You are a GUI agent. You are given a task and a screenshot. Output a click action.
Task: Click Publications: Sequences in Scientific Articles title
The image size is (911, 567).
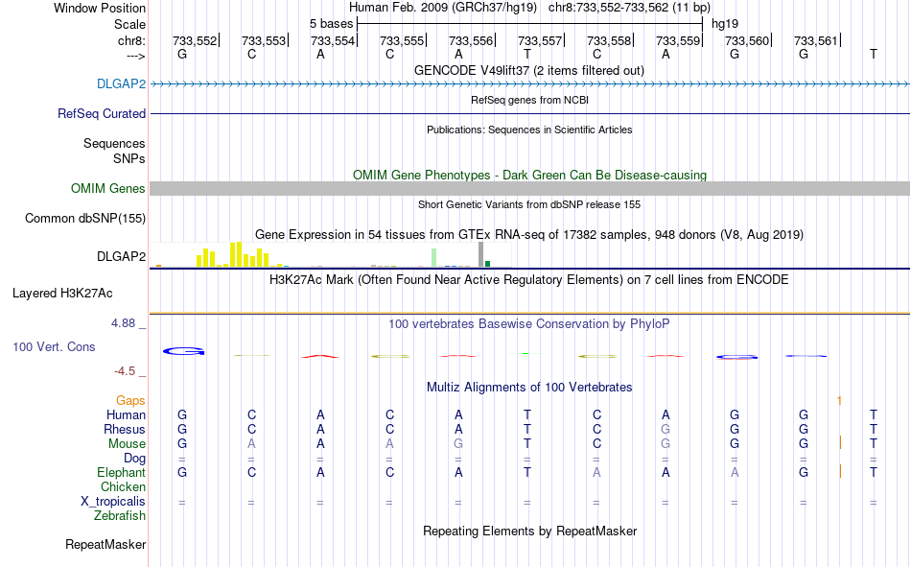click(529, 130)
